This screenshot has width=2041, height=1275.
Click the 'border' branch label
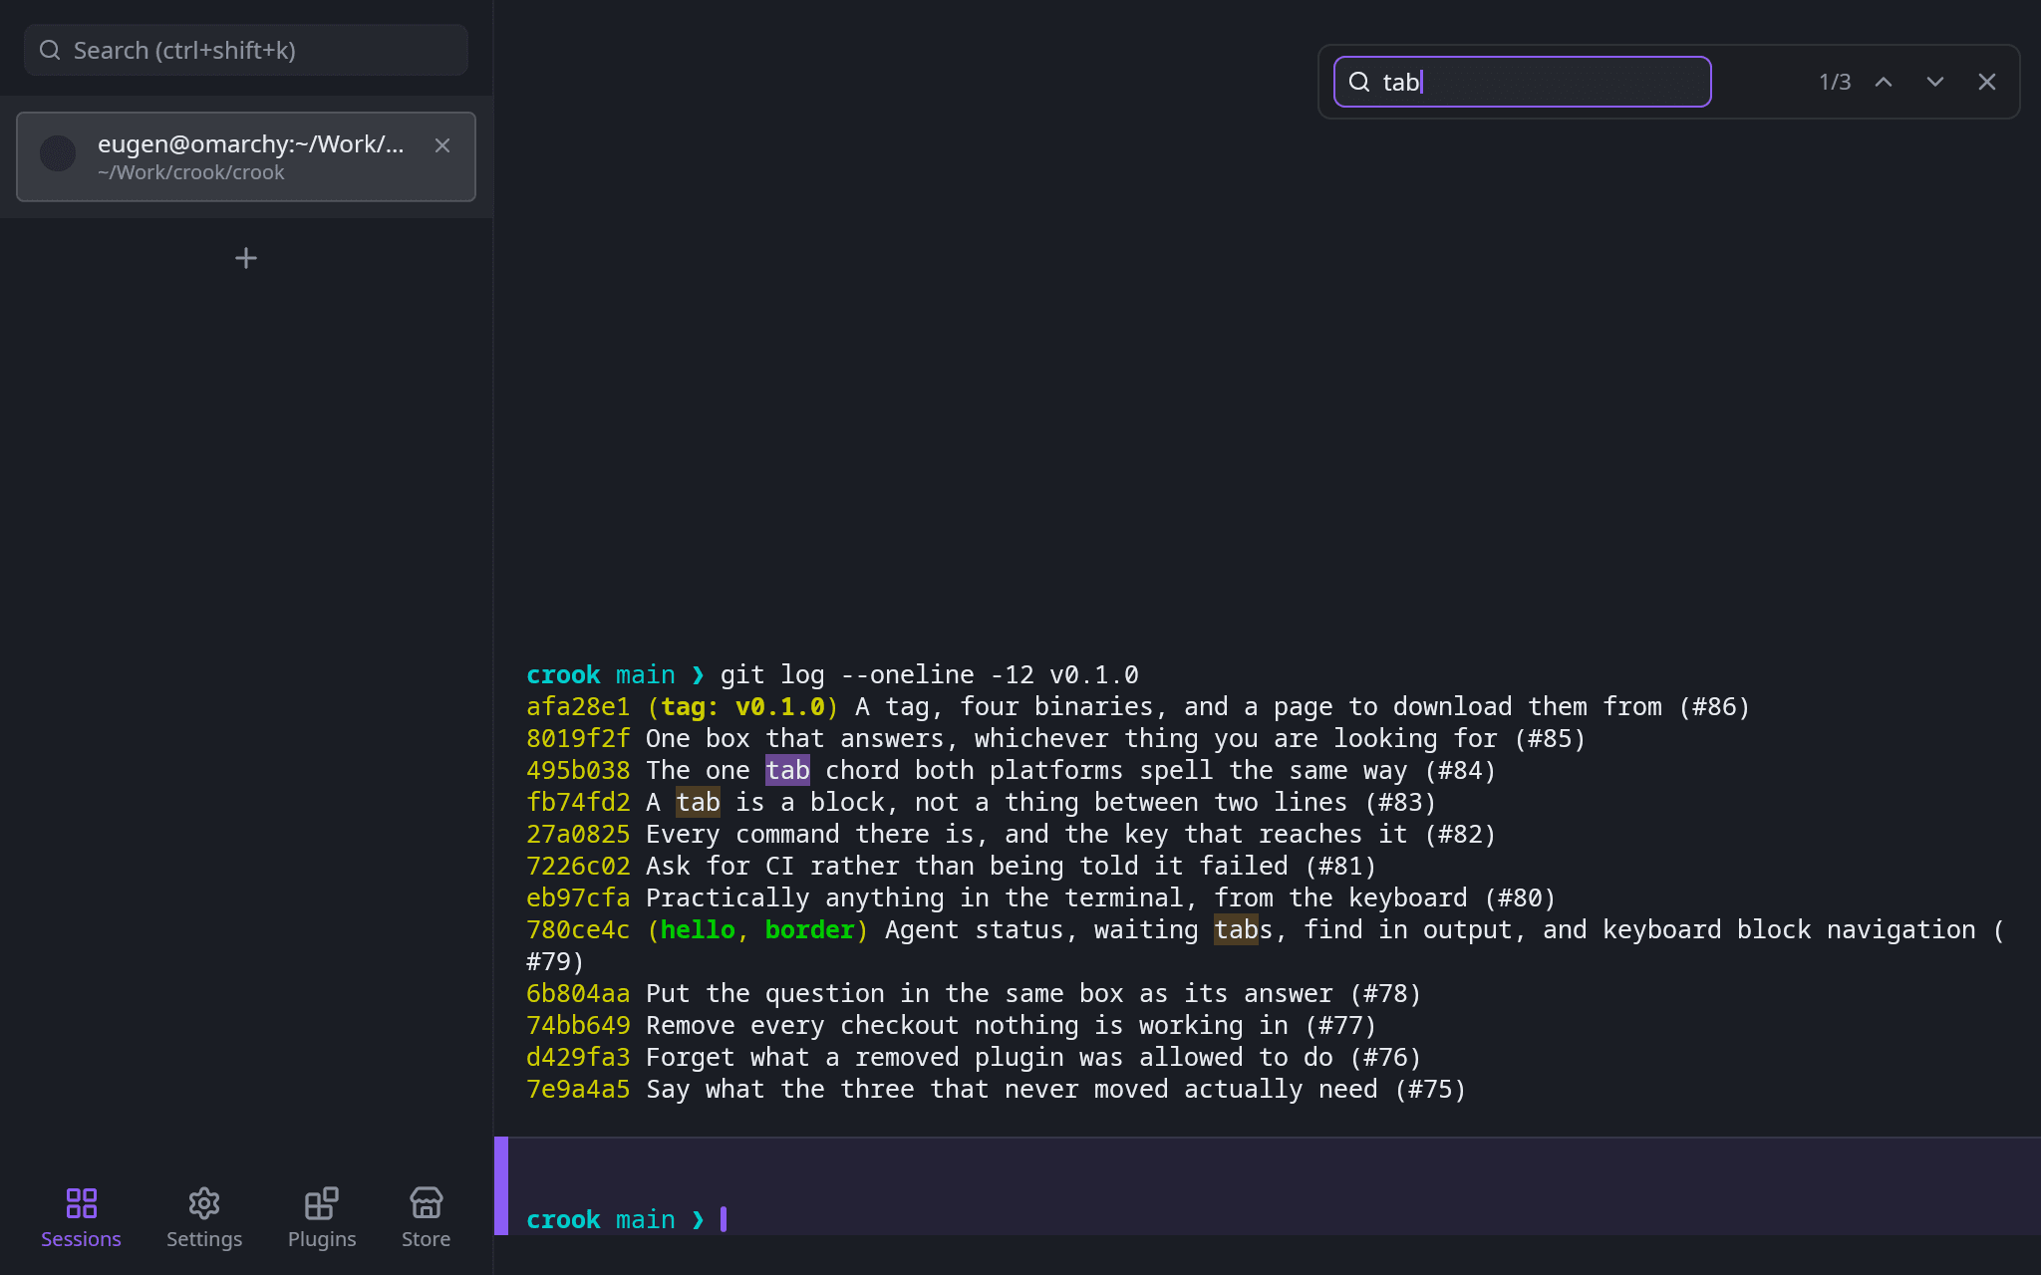point(810,929)
